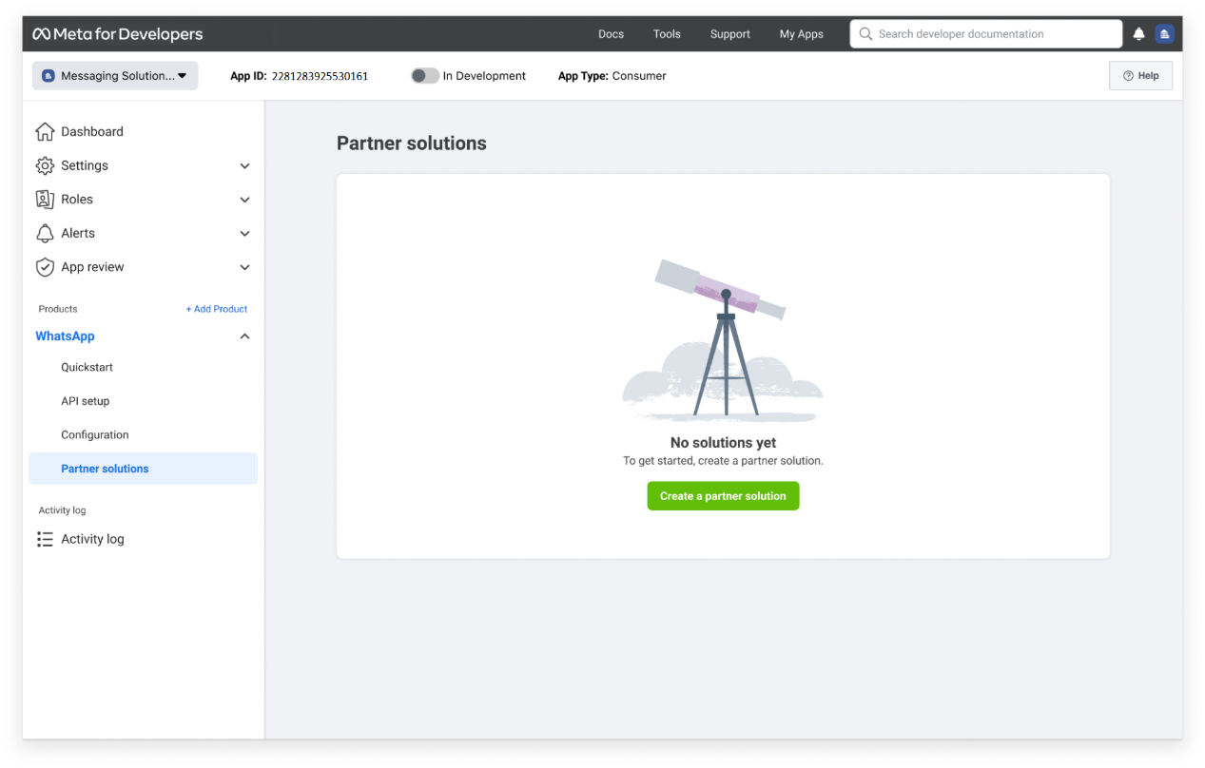Collapse the WhatsApp product section
Viewport: 1205px width, 768px height.
(244, 336)
